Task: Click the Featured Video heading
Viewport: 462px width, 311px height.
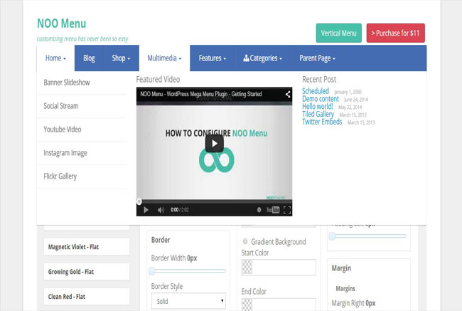Action: [x=158, y=80]
